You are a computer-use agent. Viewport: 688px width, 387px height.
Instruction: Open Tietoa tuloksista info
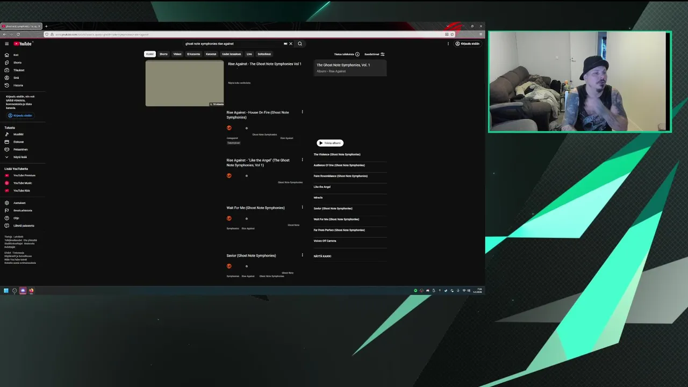coord(347,54)
